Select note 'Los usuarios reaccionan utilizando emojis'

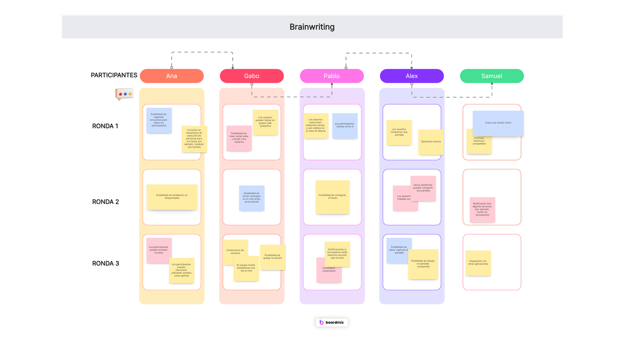coord(316,126)
